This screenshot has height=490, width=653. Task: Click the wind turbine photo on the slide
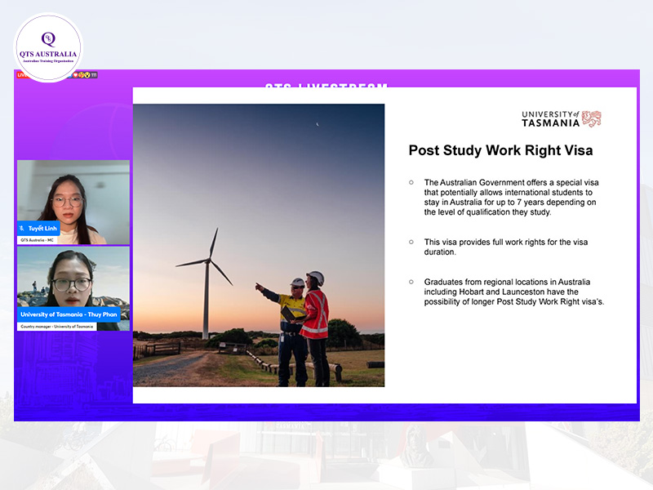coord(259,245)
